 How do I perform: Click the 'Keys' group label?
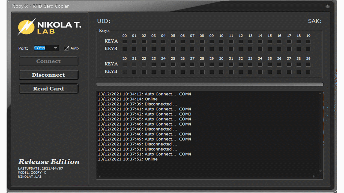[x=104, y=30]
